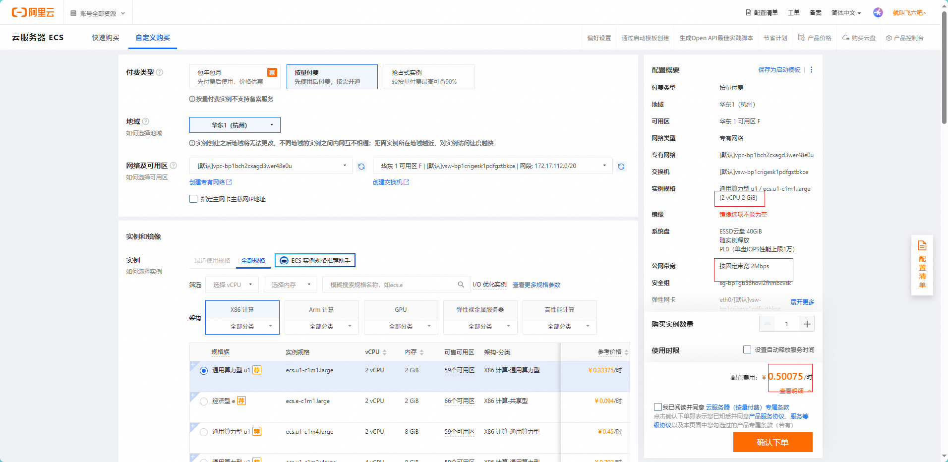Click the instance quantity number field
This screenshot has width=948, height=462.
[x=787, y=324]
